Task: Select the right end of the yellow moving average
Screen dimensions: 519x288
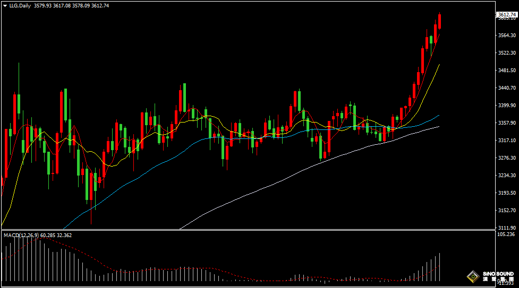Action: (x=439, y=65)
